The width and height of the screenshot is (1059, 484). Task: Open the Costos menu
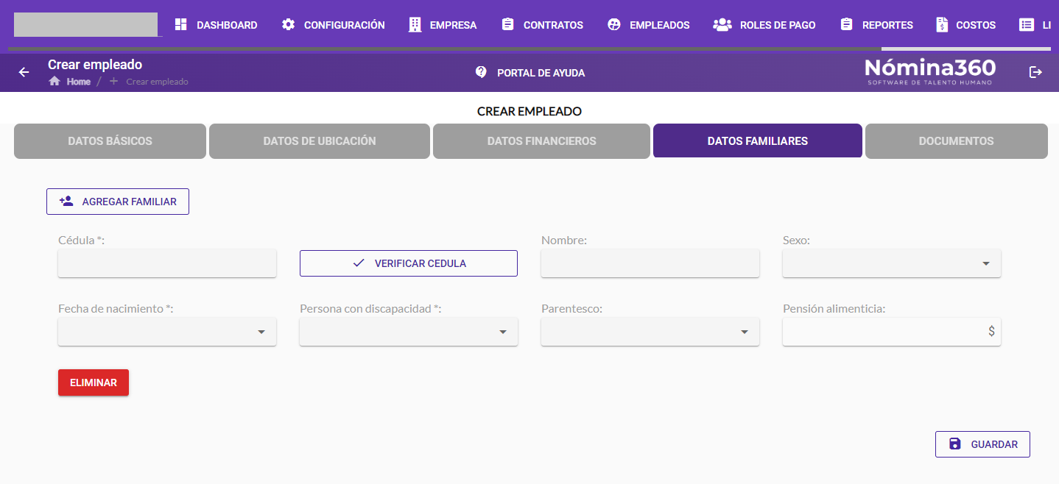click(x=966, y=24)
